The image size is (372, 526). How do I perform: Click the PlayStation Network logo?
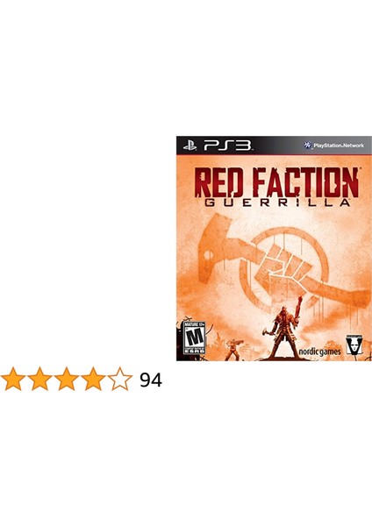click(334, 146)
